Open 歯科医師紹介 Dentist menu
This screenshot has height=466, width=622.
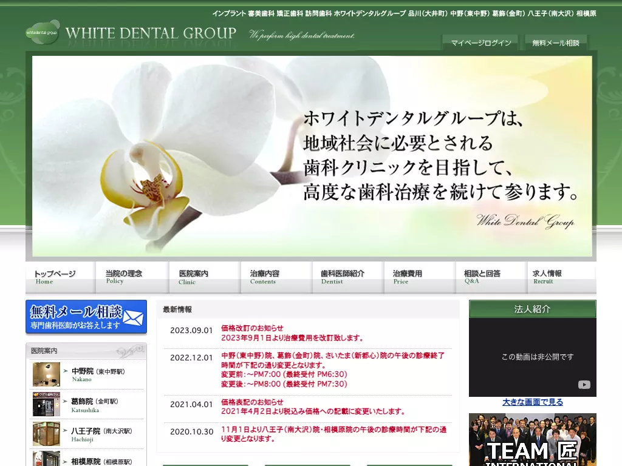point(348,277)
